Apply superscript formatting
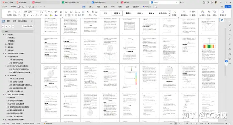This screenshot has height=125, width=233. [41, 15]
